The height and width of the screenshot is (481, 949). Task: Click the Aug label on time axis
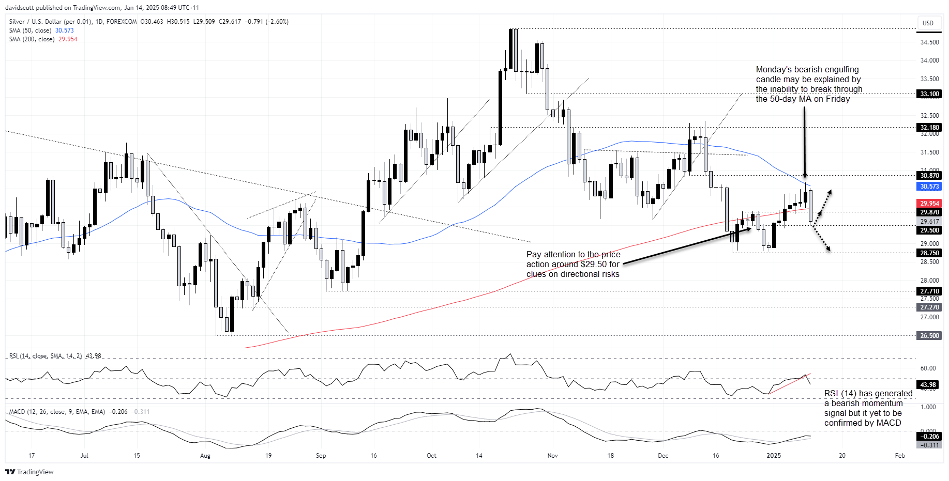click(205, 456)
